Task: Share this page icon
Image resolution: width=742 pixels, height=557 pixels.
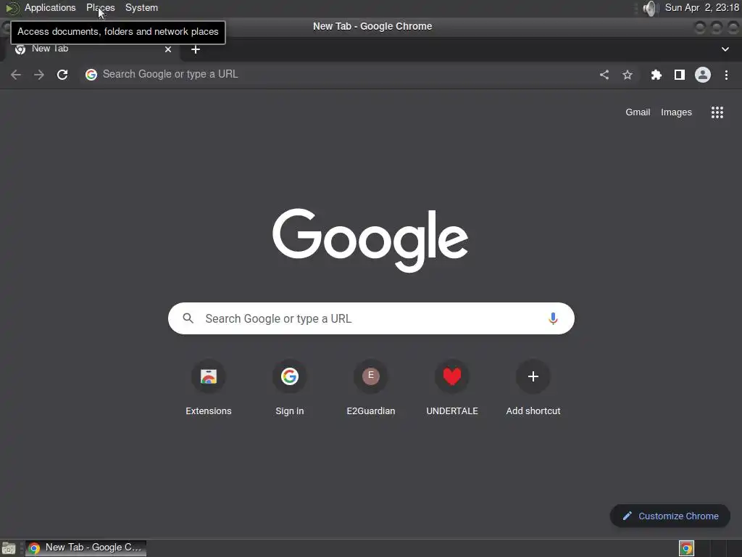Action: (x=604, y=75)
